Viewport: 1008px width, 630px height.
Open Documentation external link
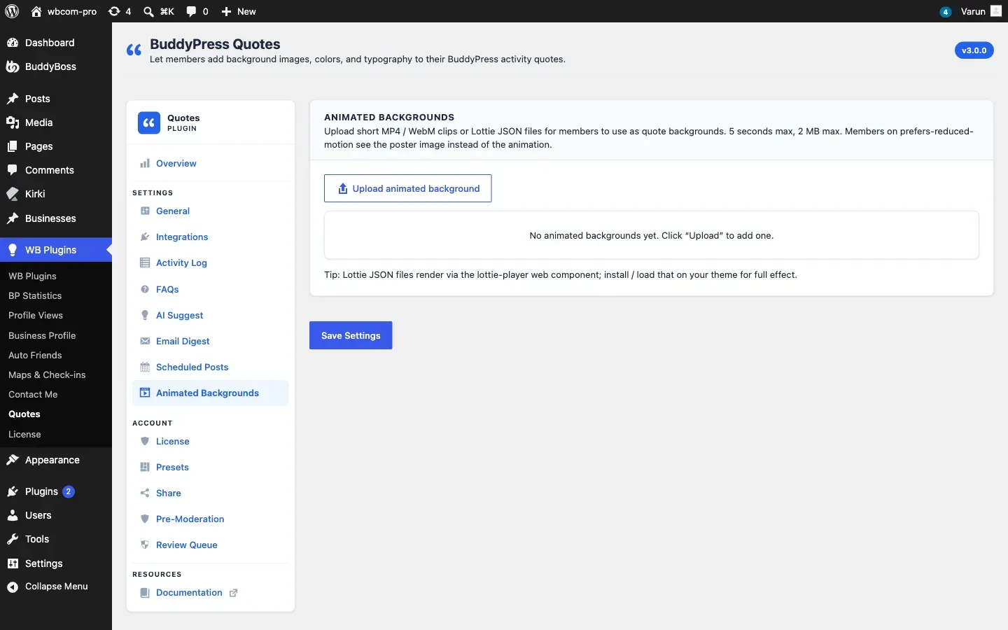coord(210,592)
